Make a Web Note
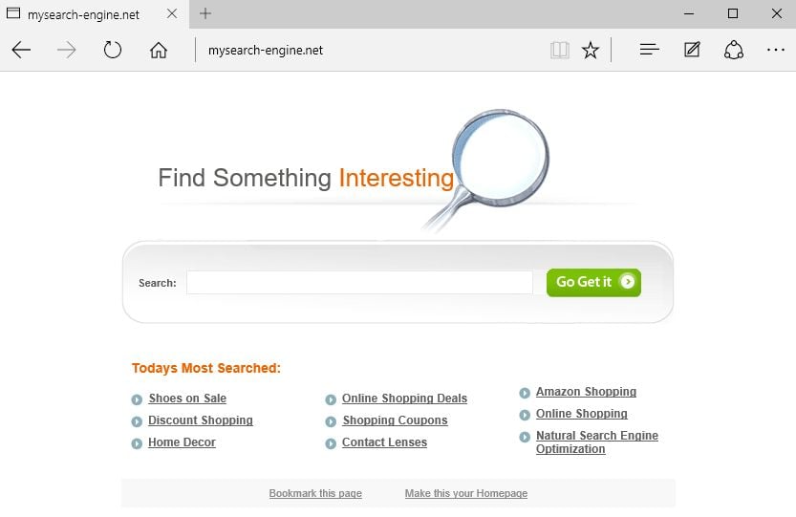Viewport: 796px width, 517px height. pyautogui.click(x=692, y=51)
